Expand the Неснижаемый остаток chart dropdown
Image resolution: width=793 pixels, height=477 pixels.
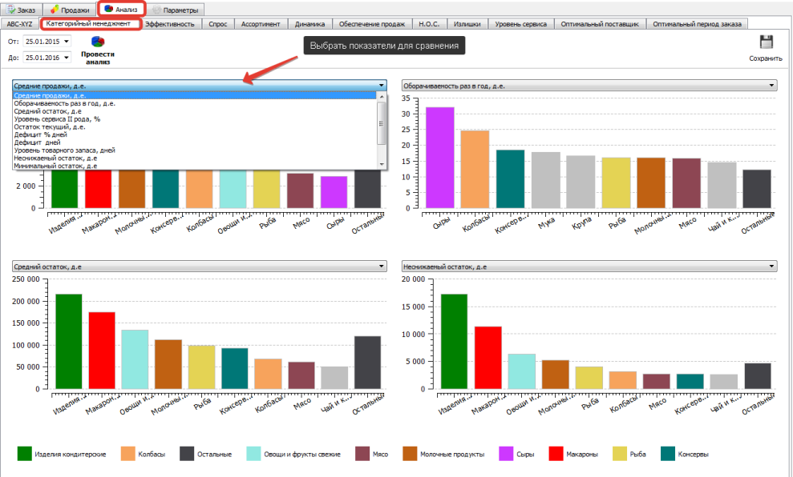[x=771, y=266]
